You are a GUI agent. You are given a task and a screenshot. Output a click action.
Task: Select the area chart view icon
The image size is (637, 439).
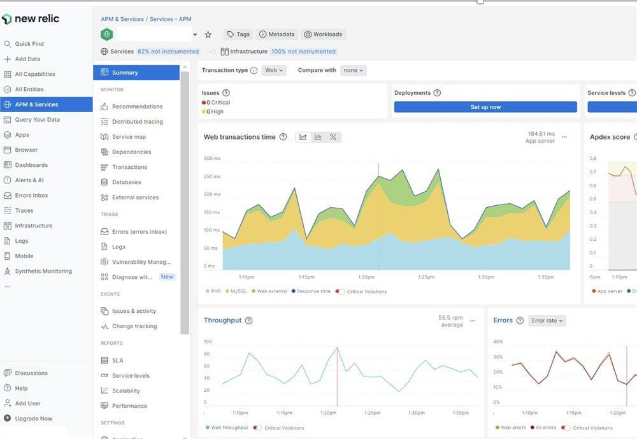(303, 137)
